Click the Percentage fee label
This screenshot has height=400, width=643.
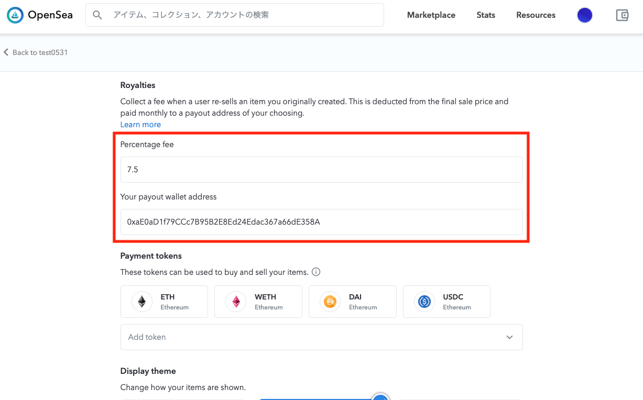pyautogui.click(x=147, y=145)
